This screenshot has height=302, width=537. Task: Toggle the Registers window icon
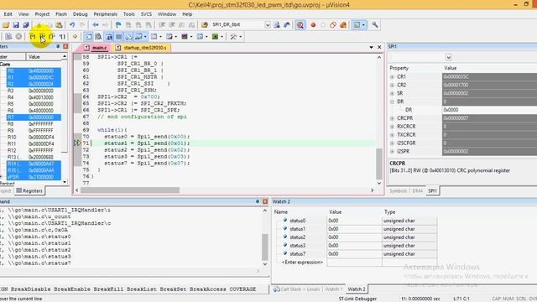pyautogui.click(x=118, y=37)
